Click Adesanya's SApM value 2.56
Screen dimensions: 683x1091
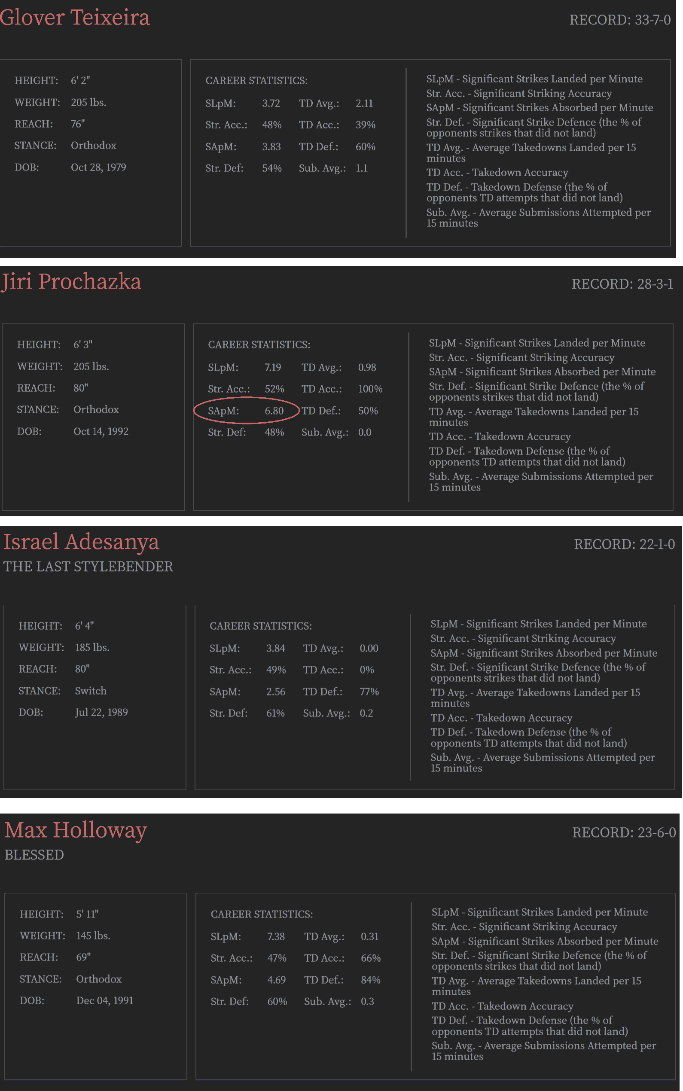tap(275, 692)
